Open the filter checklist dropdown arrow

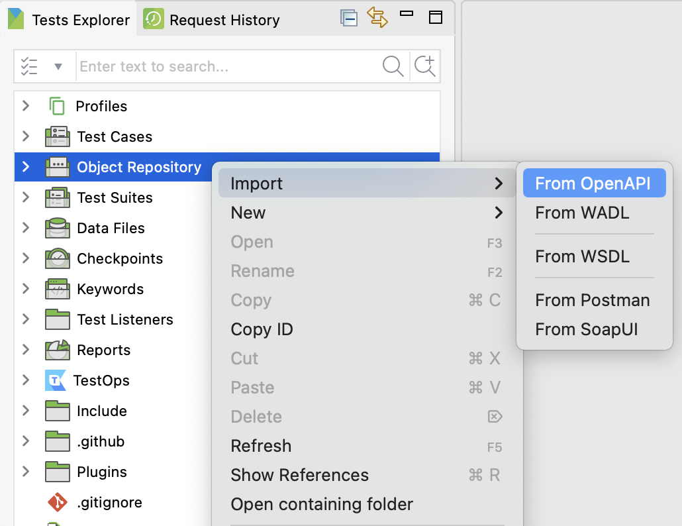tap(58, 66)
